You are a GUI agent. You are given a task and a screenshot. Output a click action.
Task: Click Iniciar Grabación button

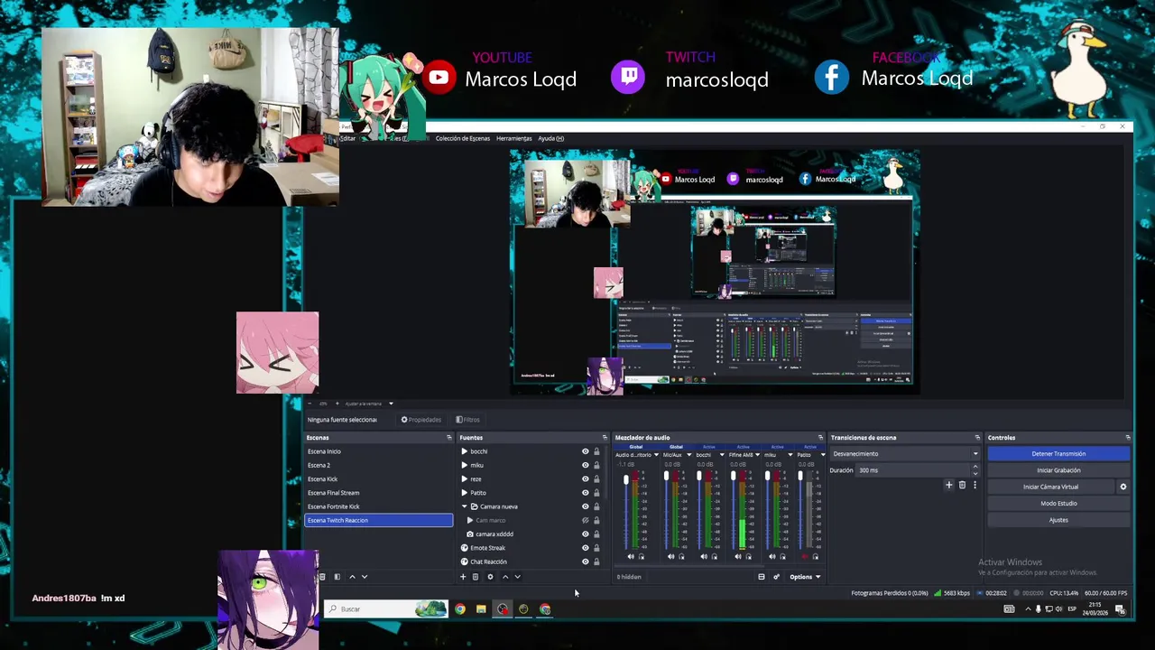click(1058, 470)
